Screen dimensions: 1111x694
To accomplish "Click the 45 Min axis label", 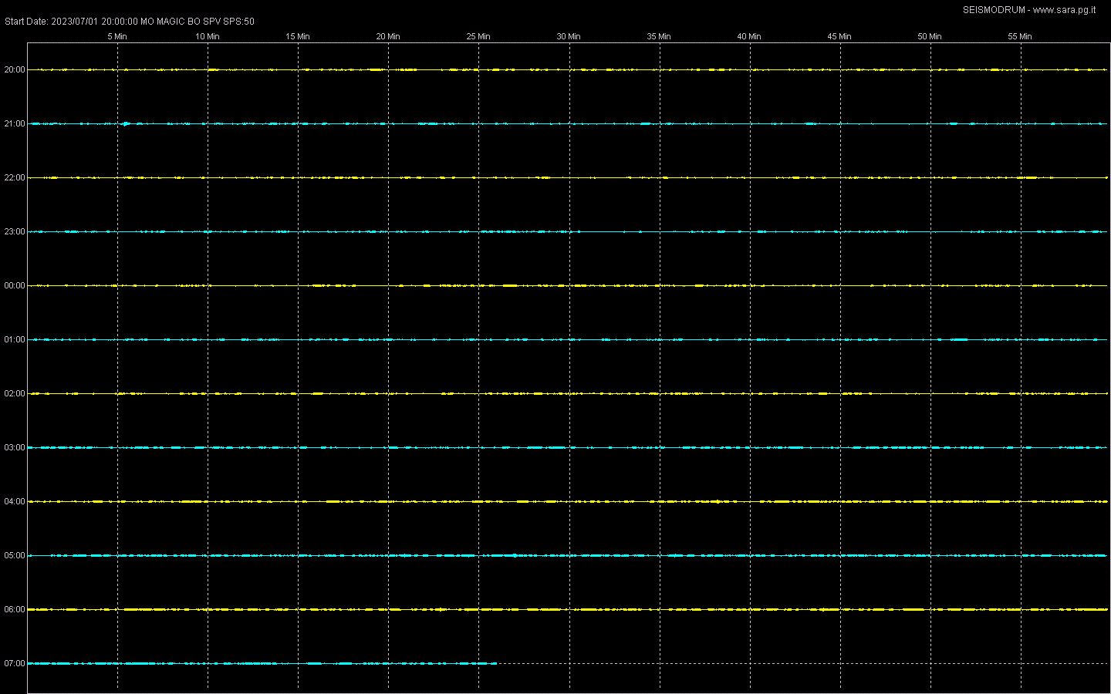I will pos(839,36).
